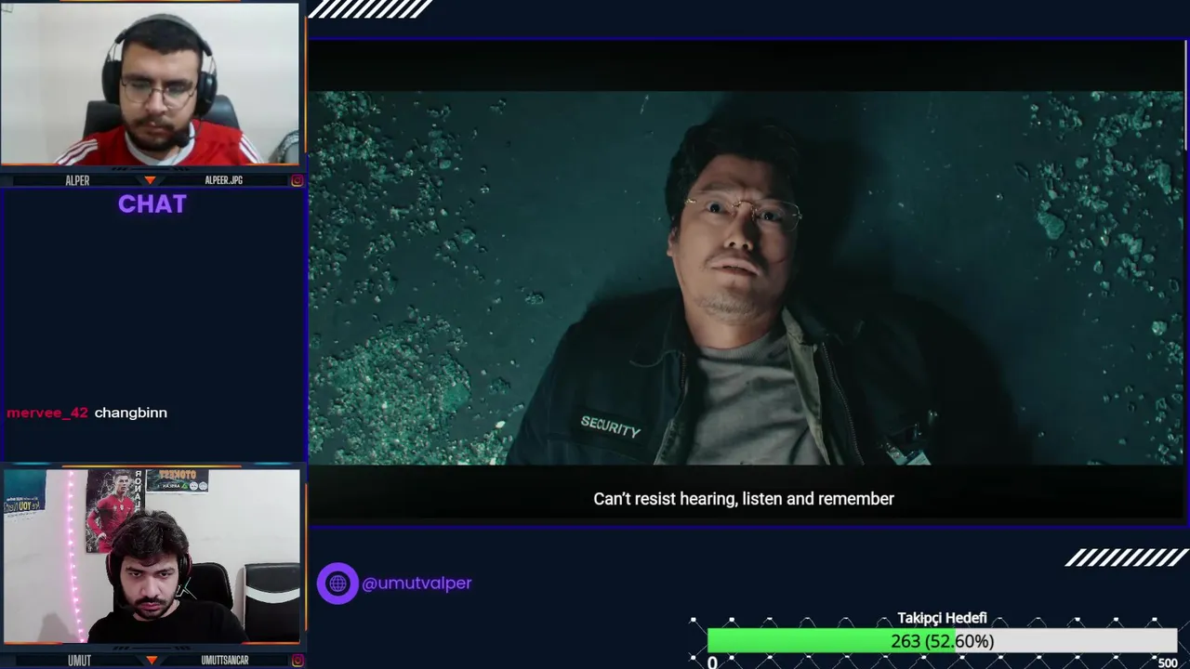The height and width of the screenshot is (669, 1190).
Task: Click the Instagram icon beside ALPEER.JPG
Action: tap(297, 180)
